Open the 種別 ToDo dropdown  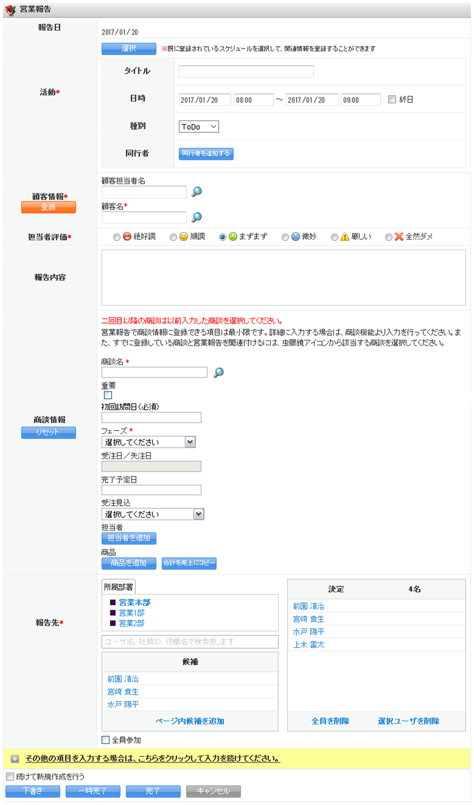coord(199,127)
